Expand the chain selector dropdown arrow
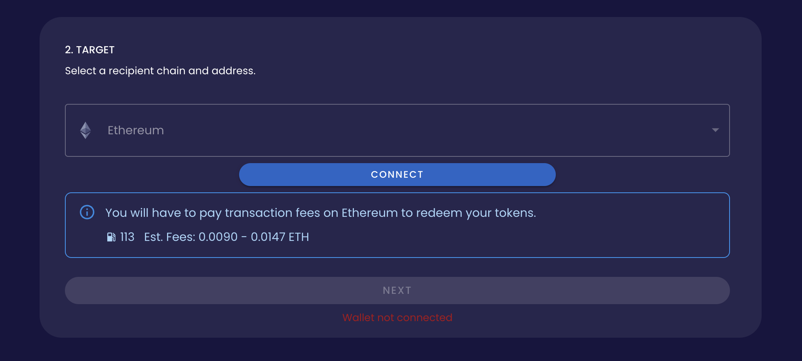Viewport: 802px width, 361px height. coord(715,130)
